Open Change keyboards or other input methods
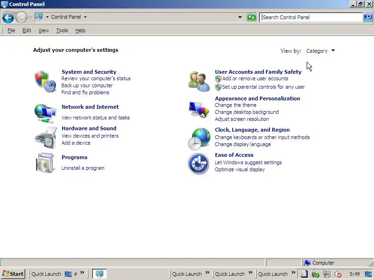The image size is (374, 280). click(x=262, y=137)
